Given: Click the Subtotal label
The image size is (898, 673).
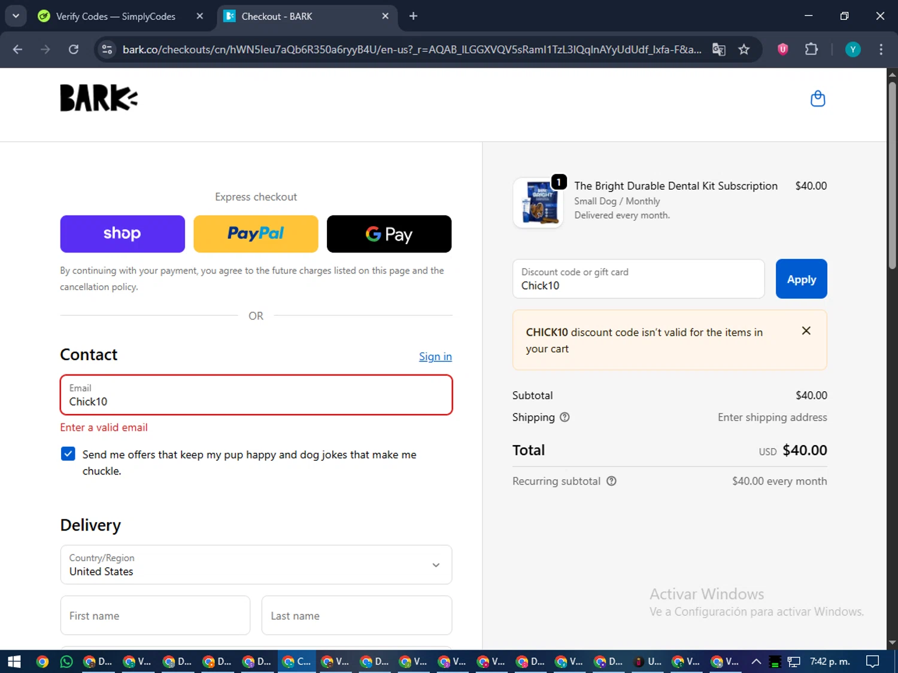Looking at the screenshot, I should (x=532, y=395).
